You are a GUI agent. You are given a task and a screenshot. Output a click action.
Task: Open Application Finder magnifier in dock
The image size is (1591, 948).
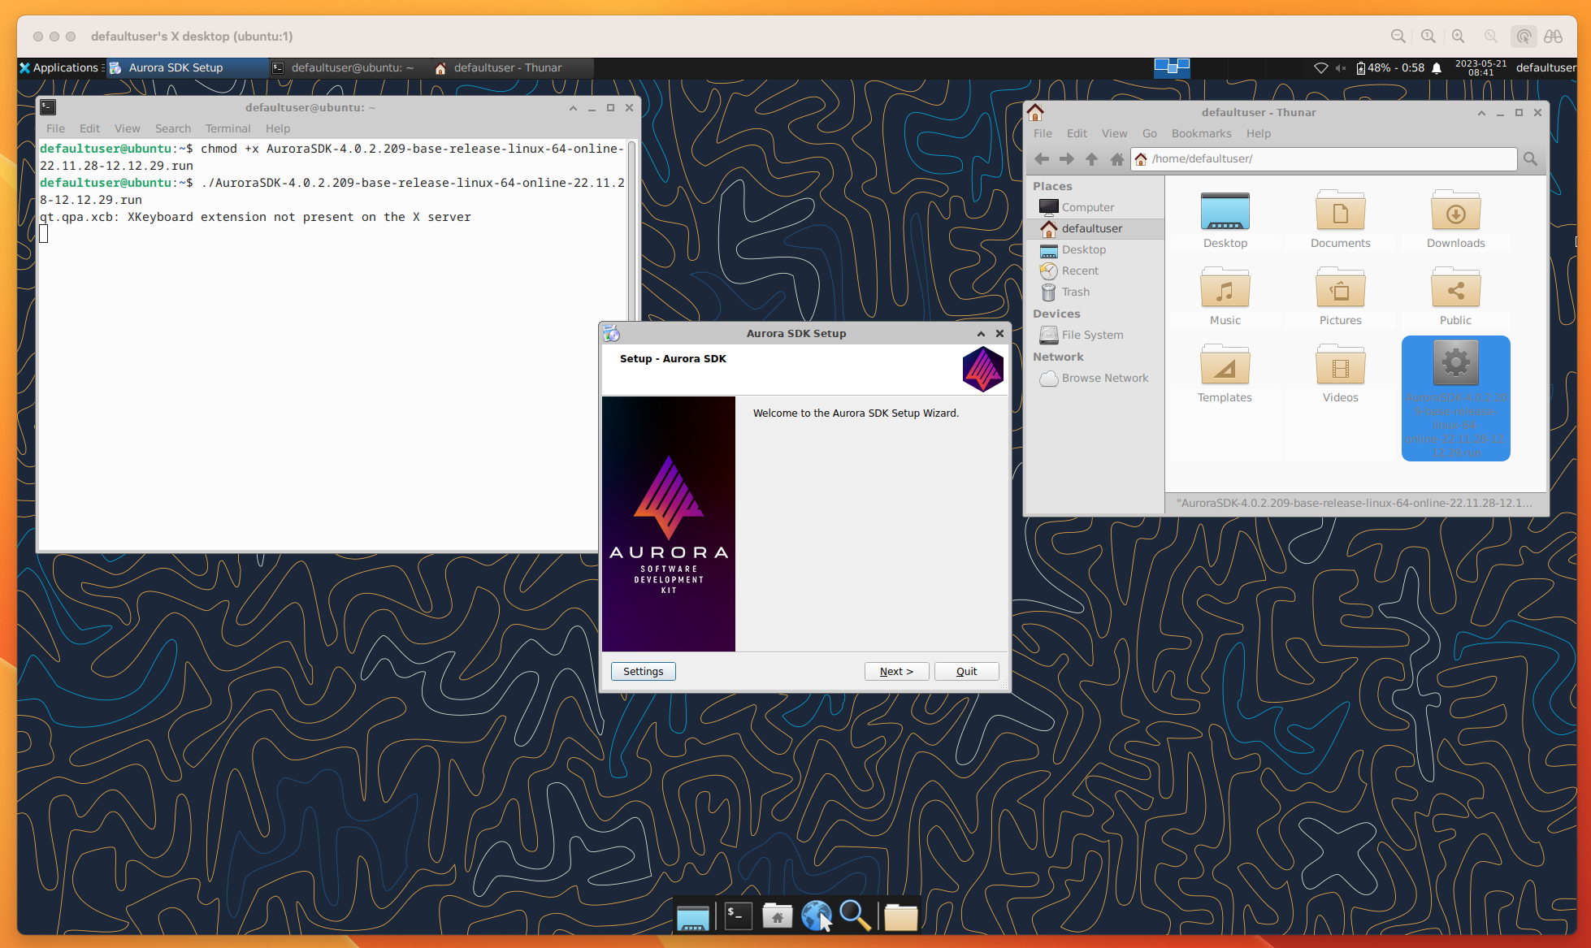point(856,916)
